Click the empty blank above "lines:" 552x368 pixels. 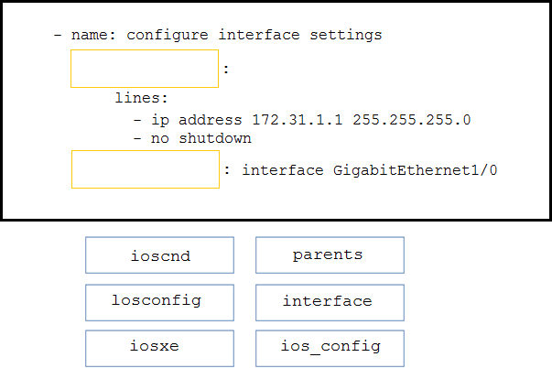coord(145,69)
